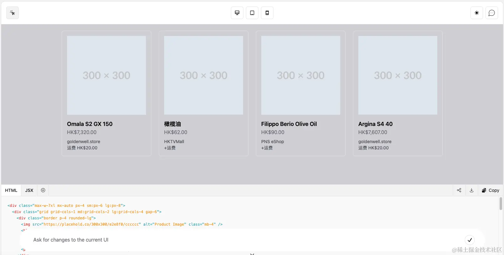This screenshot has height=255, width=504.
Task: Open the chat bubble feedback icon
Action: pyautogui.click(x=492, y=13)
